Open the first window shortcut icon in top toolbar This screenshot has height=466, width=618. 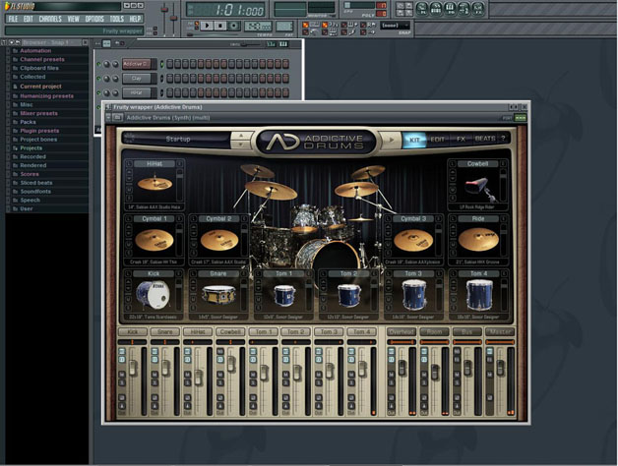point(422,9)
